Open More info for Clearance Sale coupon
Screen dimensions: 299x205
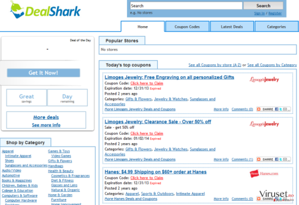tap(221, 159)
